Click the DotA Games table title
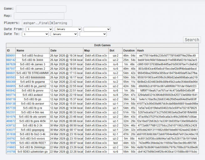The height and width of the screenshot is (160, 205). (x=102, y=45)
